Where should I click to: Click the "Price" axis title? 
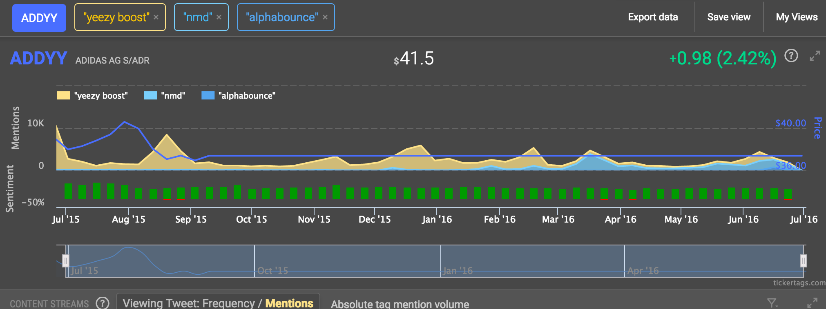[817, 128]
